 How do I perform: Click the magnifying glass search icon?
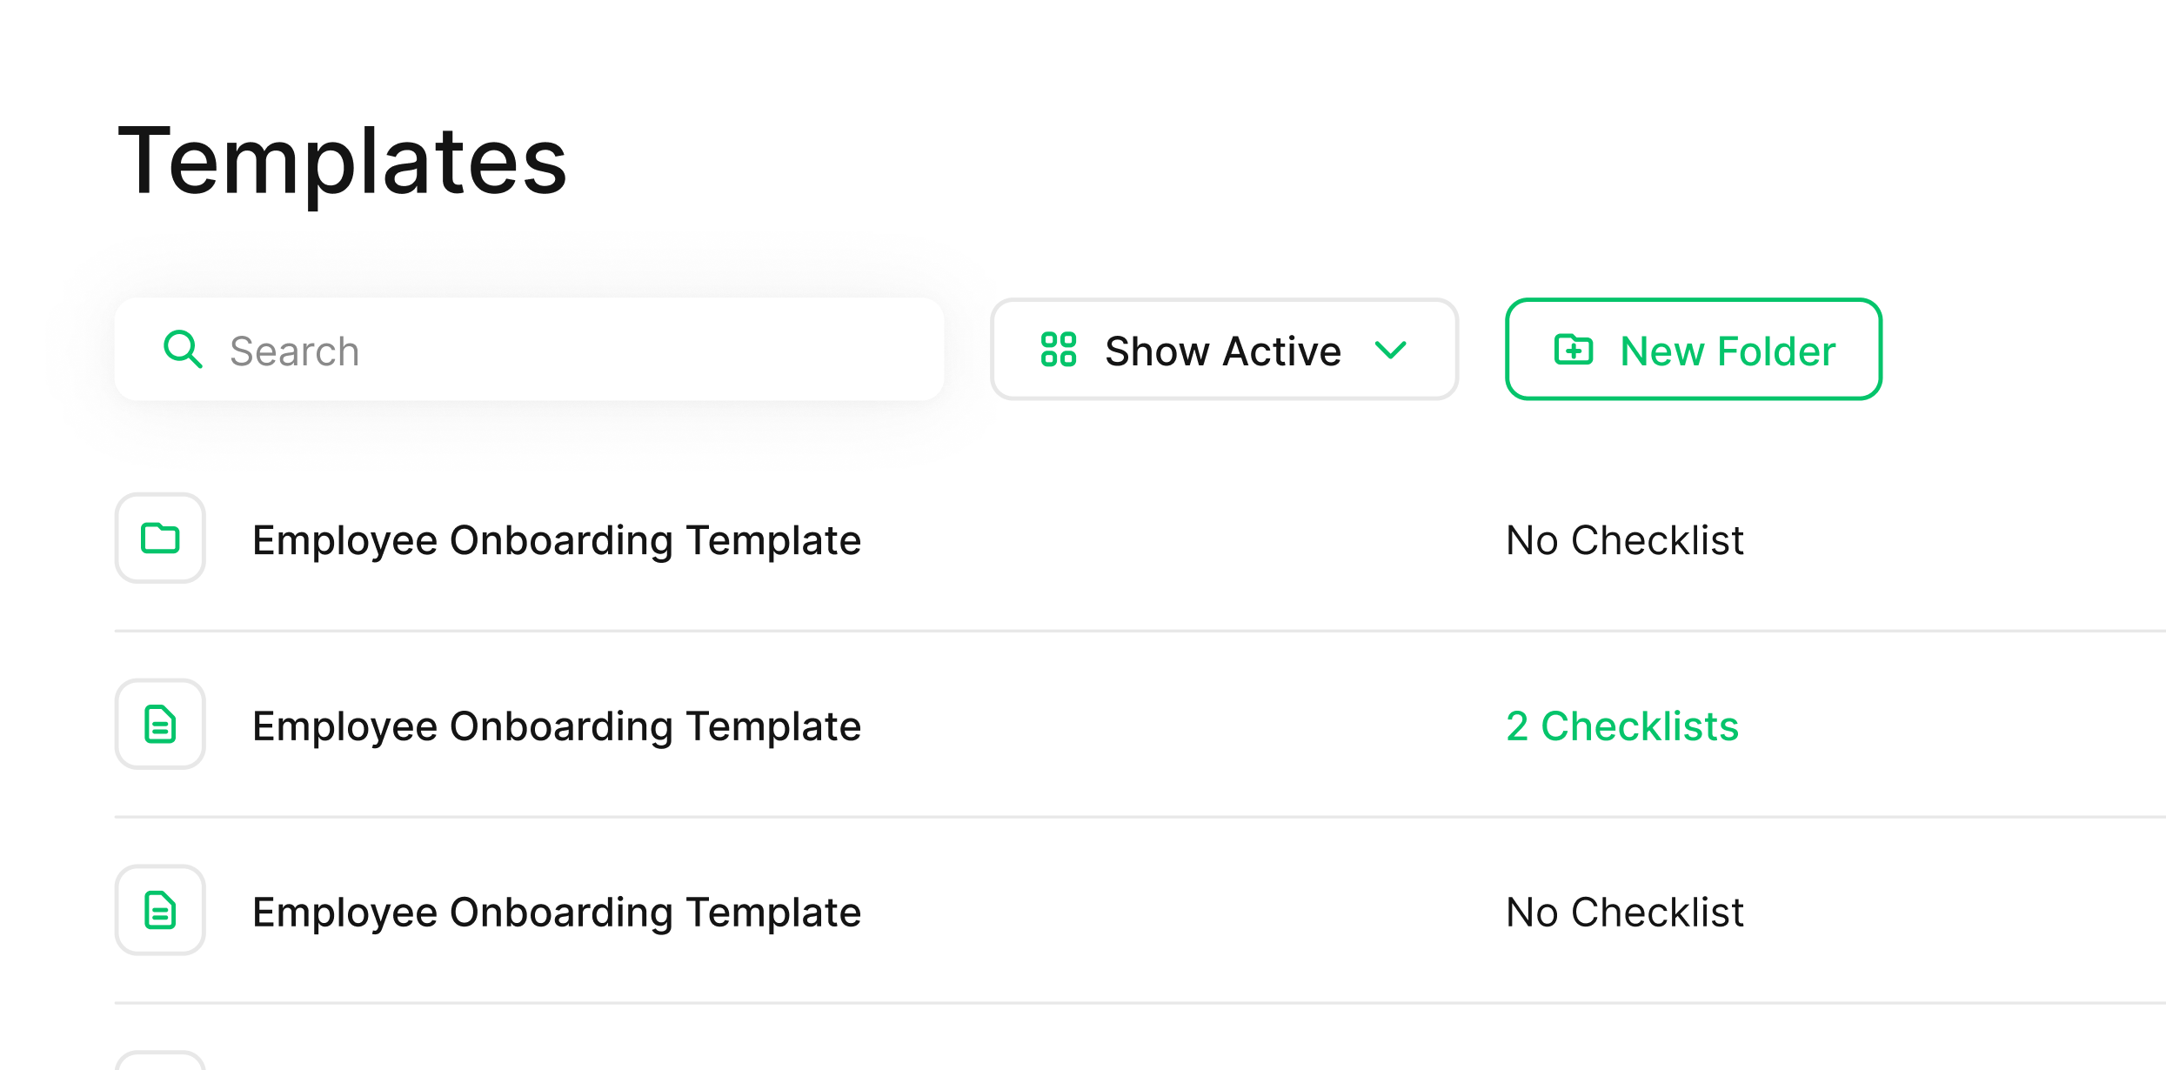(x=183, y=350)
